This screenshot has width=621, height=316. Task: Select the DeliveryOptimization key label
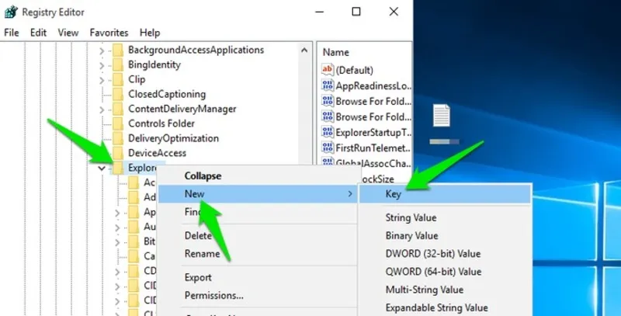click(x=173, y=138)
